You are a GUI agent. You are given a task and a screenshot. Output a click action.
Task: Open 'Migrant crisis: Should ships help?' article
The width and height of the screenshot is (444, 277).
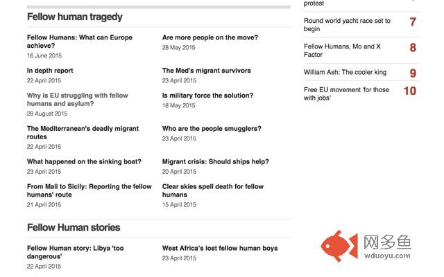click(x=215, y=162)
